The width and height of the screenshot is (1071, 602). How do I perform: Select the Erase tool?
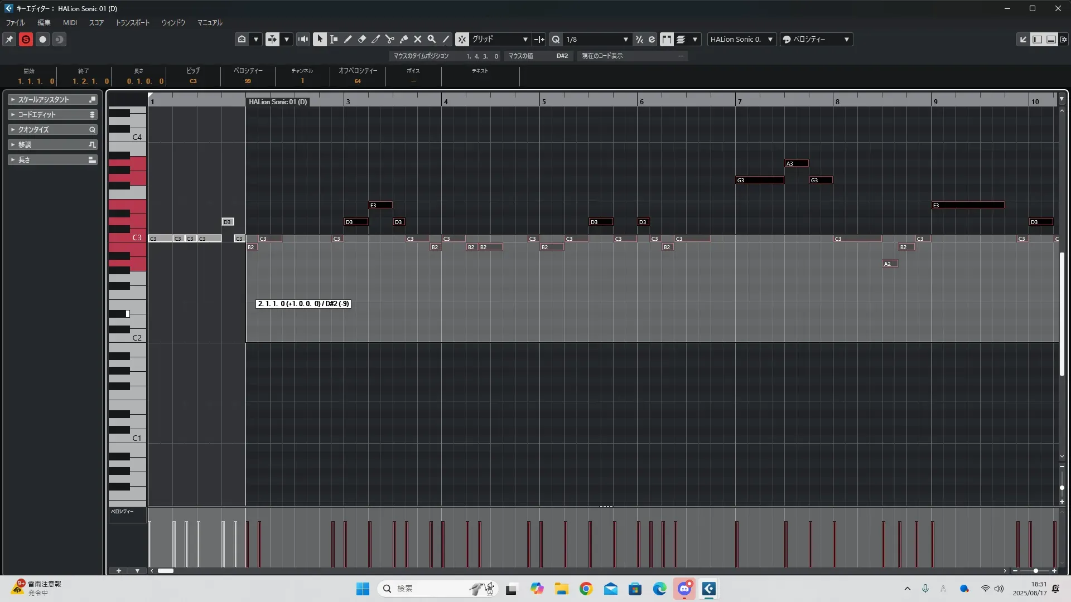tap(361, 39)
